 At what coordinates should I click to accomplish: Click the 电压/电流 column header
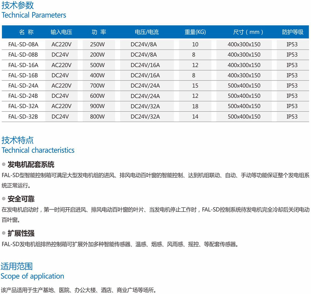pyautogui.click(x=146, y=32)
